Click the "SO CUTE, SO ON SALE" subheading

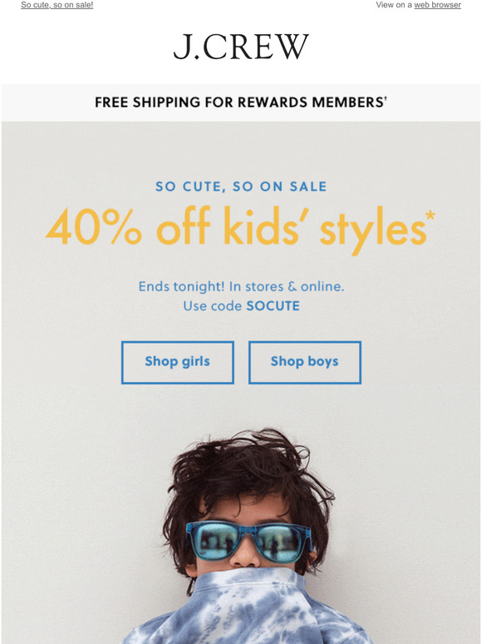pos(241,186)
